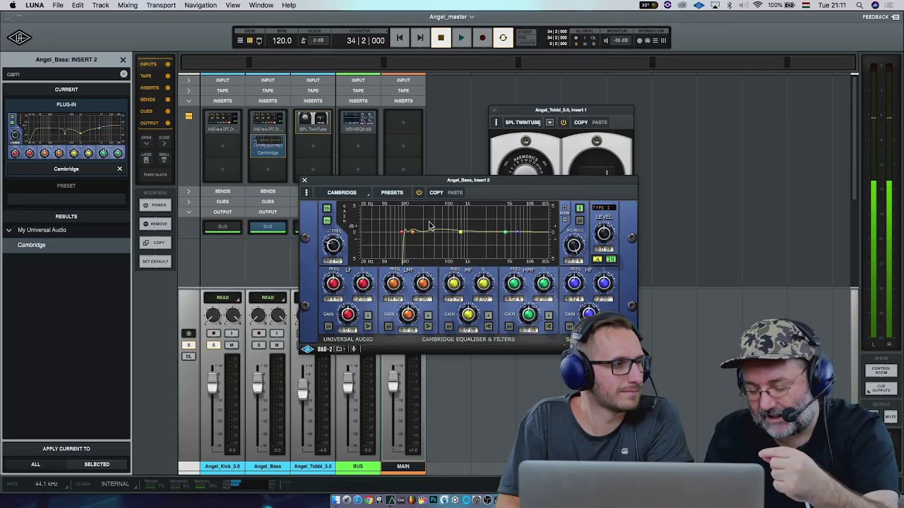Click the LF band GAIN knob
Image resolution: width=904 pixels, height=508 pixels.
pyautogui.click(x=347, y=314)
